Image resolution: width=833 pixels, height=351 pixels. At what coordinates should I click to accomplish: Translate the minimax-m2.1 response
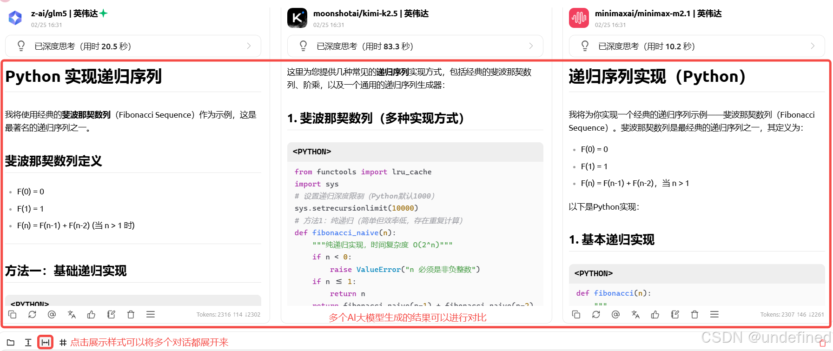635,315
